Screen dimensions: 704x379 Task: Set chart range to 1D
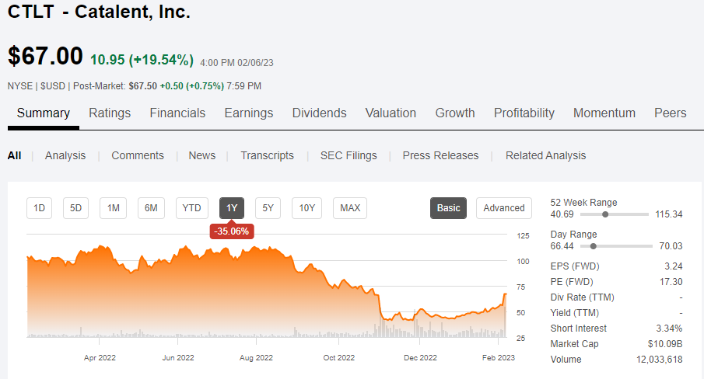(40, 207)
